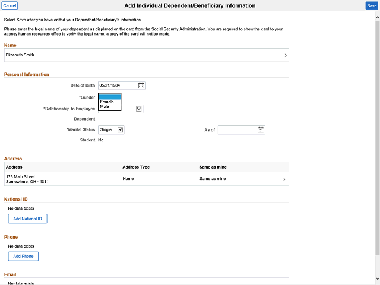
Task: Click the chevron on the Elizabeth Smith name row
Action: [x=286, y=56]
